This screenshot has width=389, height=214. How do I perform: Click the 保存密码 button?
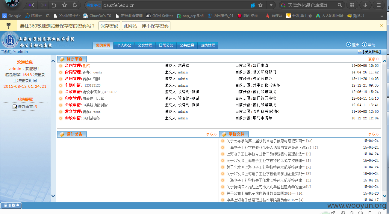point(109,26)
